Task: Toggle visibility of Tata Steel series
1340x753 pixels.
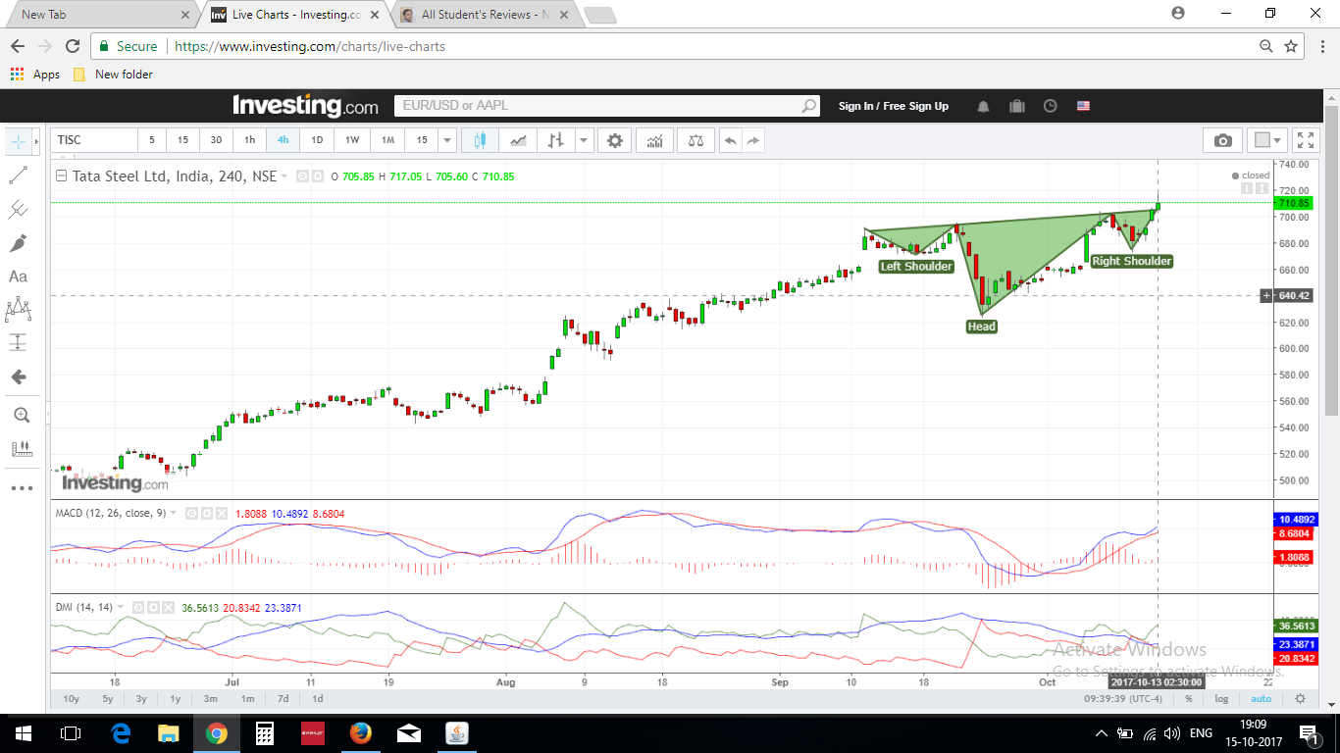Action: [303, 176]
